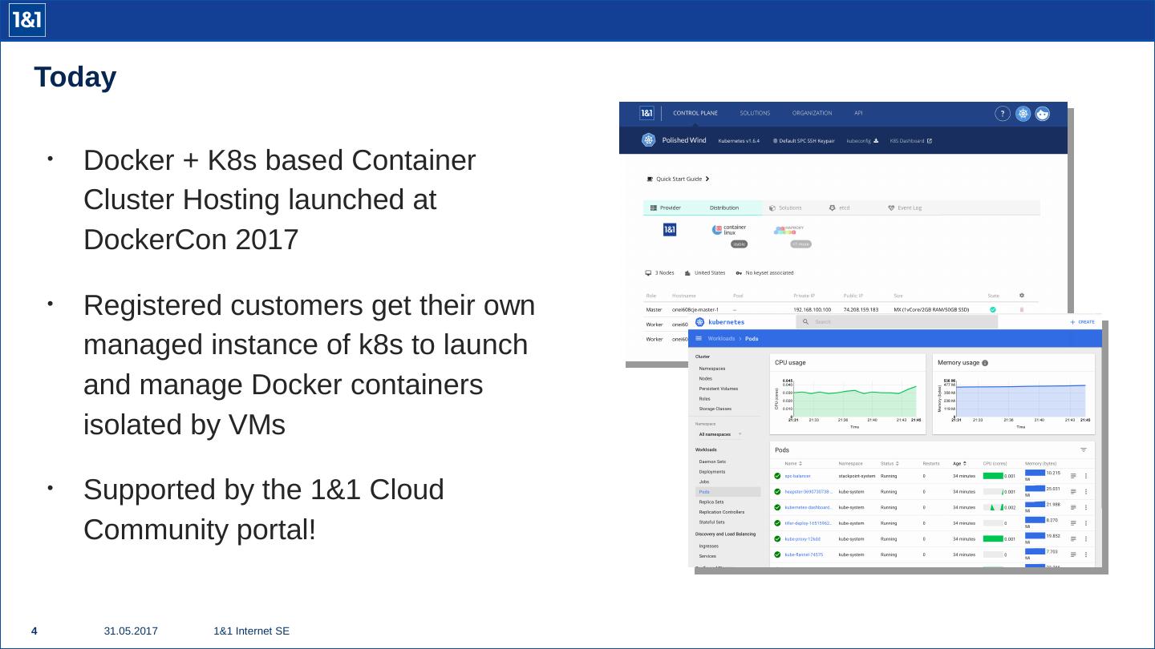Viewport: 1155px width, 649px height.
Task: Click the 'stable' badge under Container Linux
Action: (739, 244)
